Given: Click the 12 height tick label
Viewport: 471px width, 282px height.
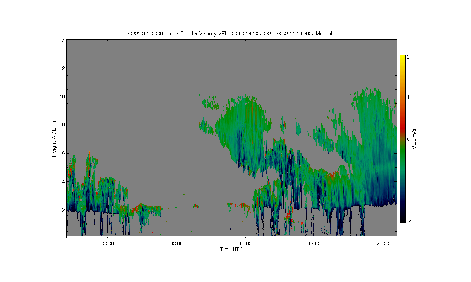Looking at the screenshot, I should 62,68.
